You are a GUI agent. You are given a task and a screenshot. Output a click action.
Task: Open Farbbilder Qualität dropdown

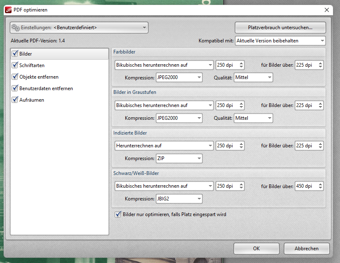pos(253,77)
